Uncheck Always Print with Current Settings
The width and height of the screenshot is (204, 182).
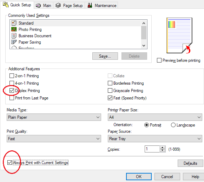(x=9, y=163)
